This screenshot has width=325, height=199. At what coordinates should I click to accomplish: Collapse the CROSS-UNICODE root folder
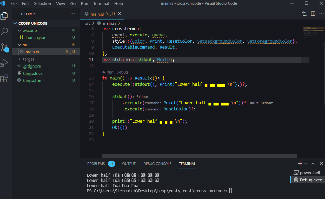click(x=46, y=23)
